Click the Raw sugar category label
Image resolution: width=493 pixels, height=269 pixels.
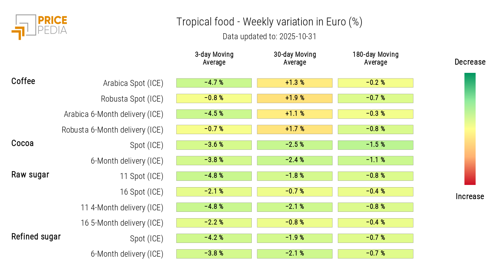[30, 174]
